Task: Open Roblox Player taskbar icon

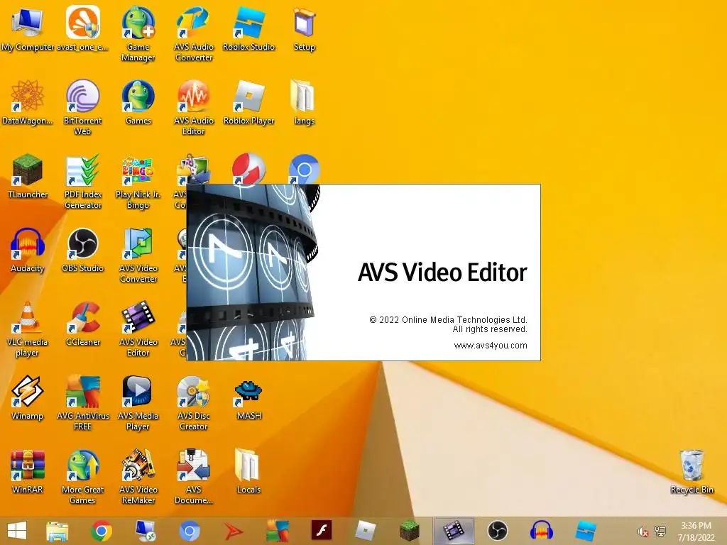Action: pos(366,531)
